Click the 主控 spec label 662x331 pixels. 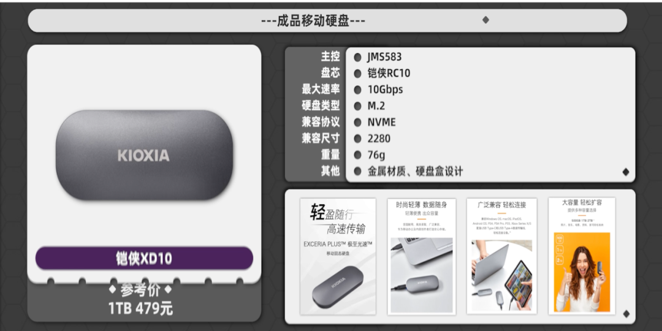pyautogui.click(x=330, y=56)
